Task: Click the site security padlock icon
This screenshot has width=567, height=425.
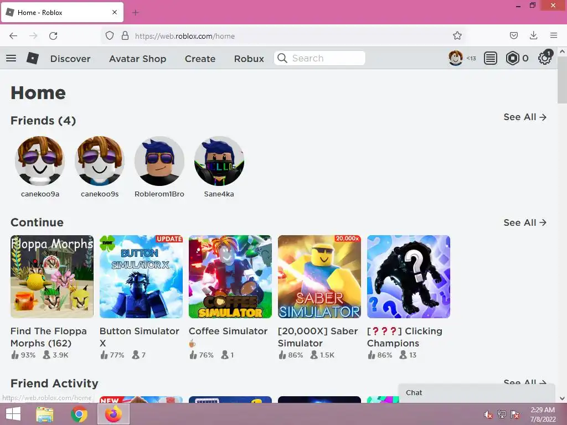Action: 125,35
